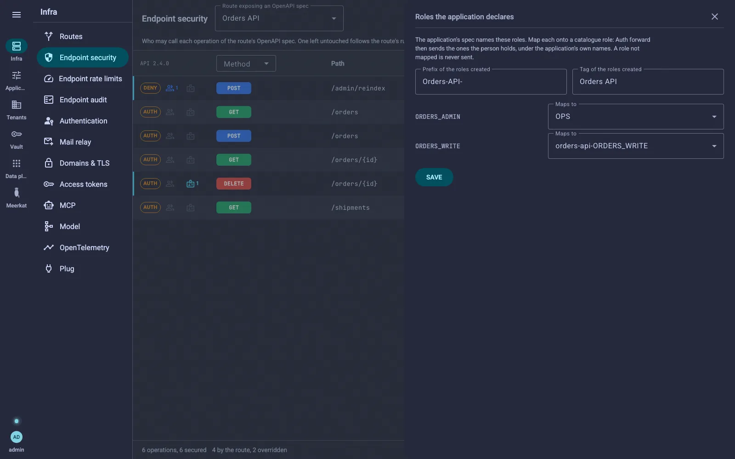Click the POST method chip for /admin/reindex

pos(234,88)
